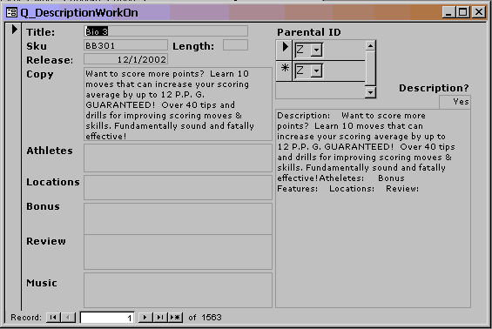The image size is (492, 329).
Task: Click the Length: label
Action: (x=193, y=46)
